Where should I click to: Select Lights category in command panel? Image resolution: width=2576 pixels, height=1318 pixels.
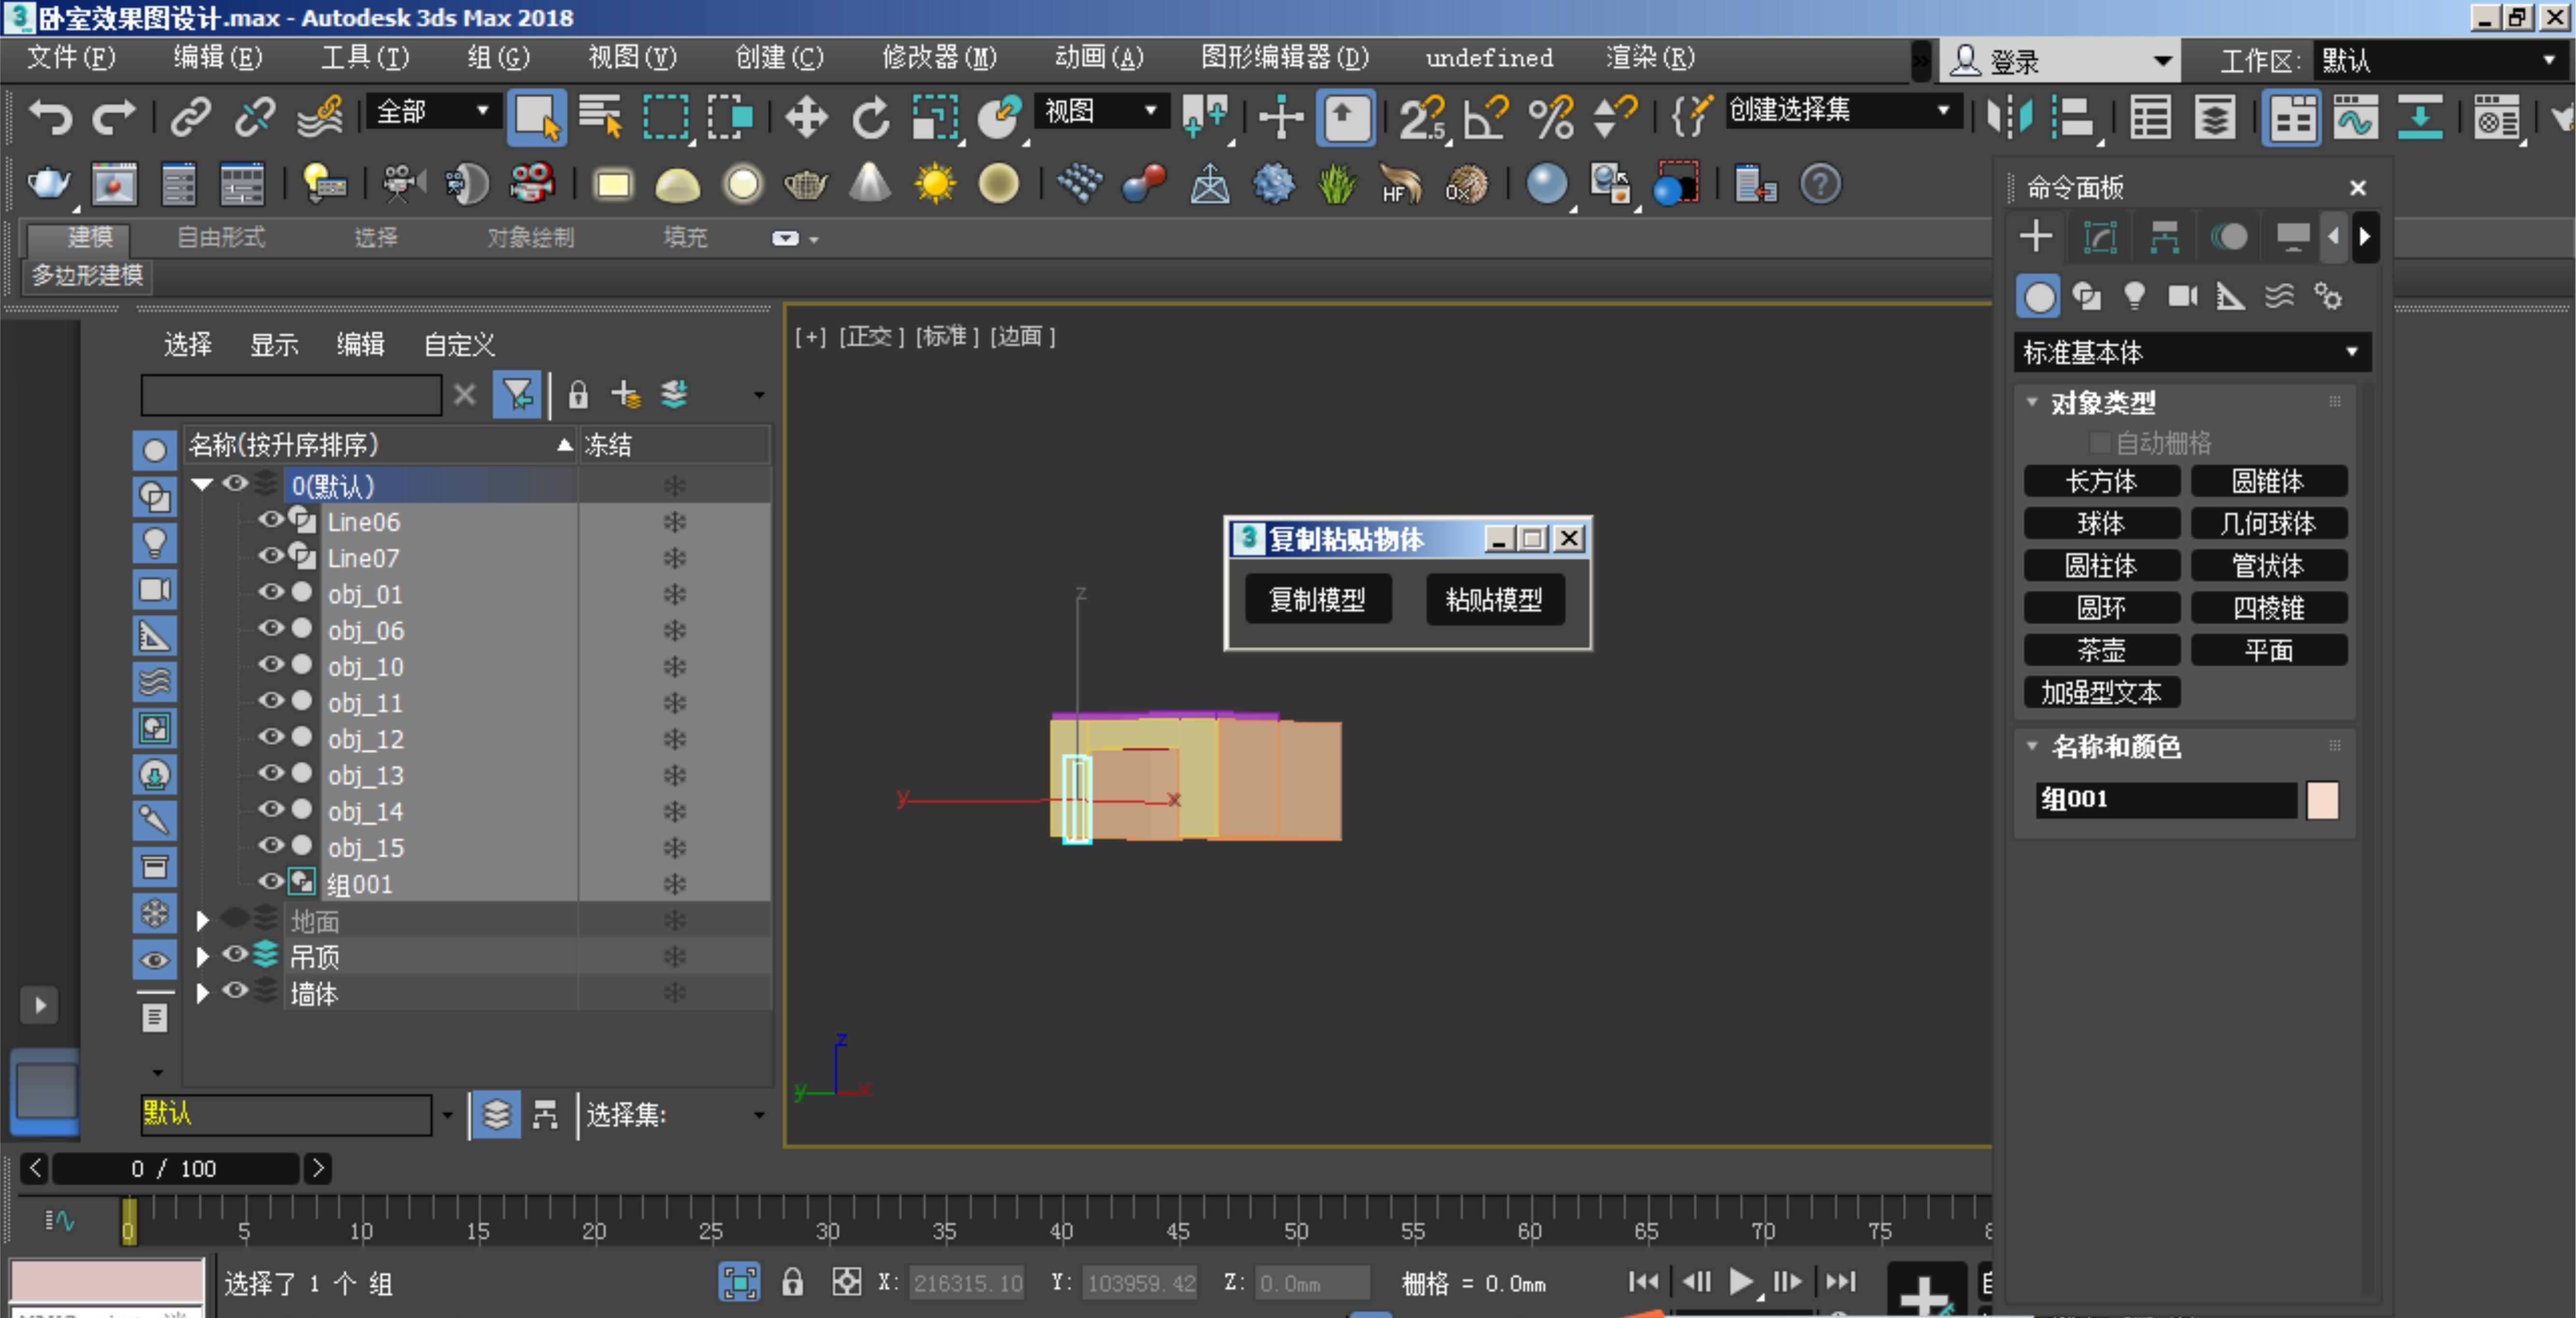click(x=2134, y=296)
